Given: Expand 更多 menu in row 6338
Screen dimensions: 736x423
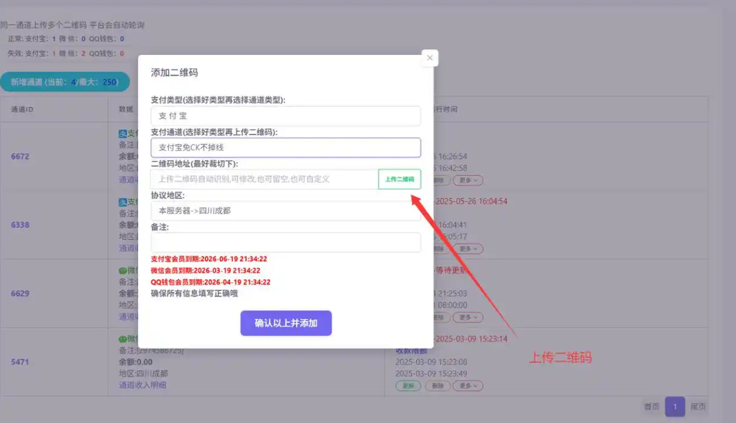Looking at the screenshot, I should 468,249.
